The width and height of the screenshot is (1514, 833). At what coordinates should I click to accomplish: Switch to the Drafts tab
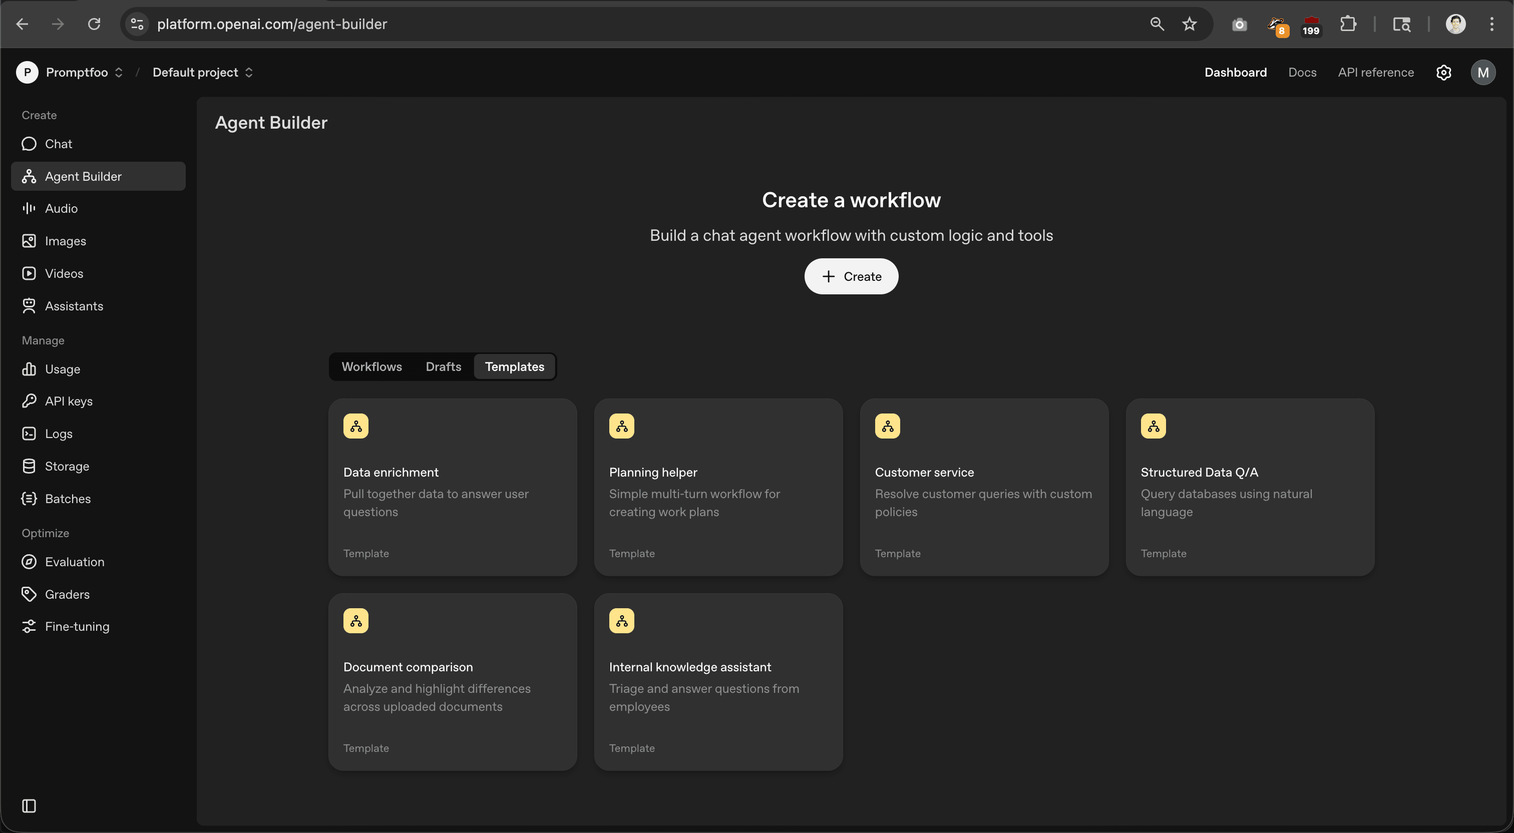click(443, 366)
